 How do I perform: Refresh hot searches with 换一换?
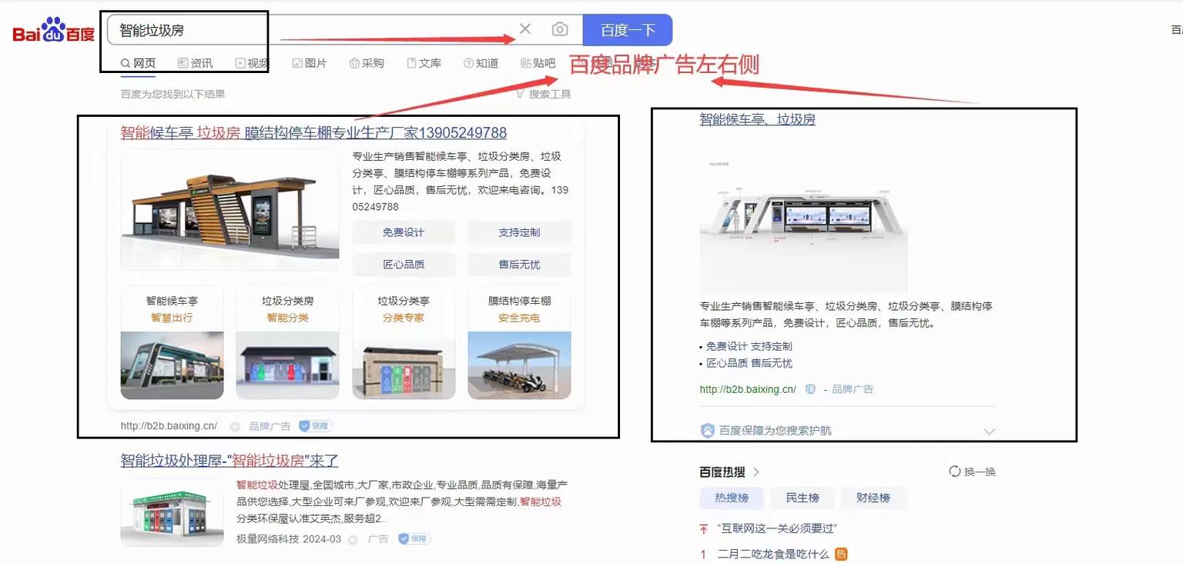point(972,471)
